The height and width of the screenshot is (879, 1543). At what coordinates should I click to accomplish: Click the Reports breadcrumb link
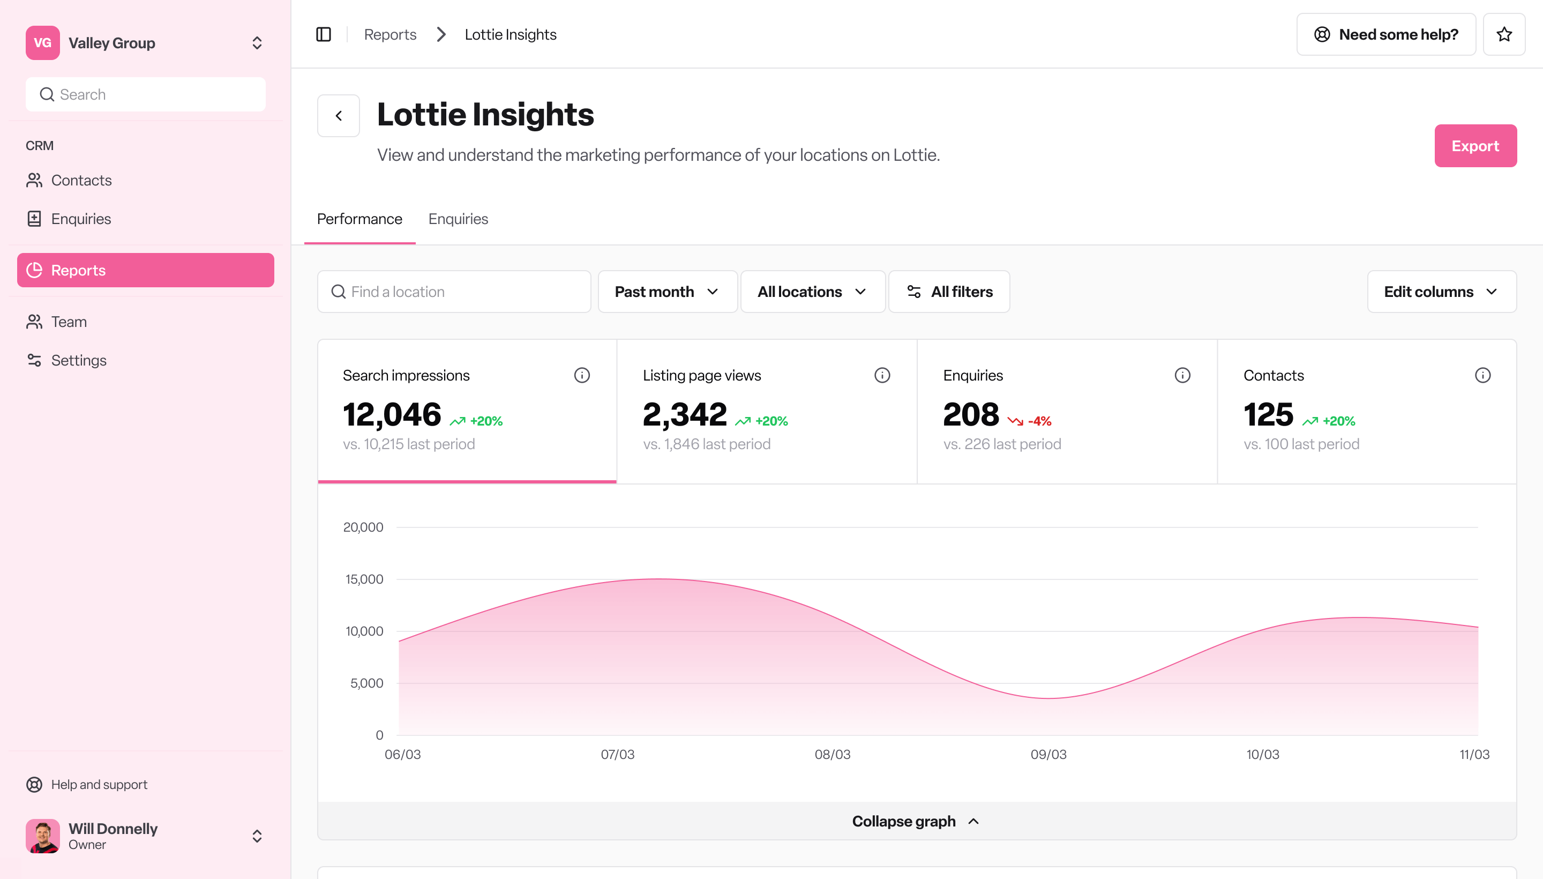(390, 34)
